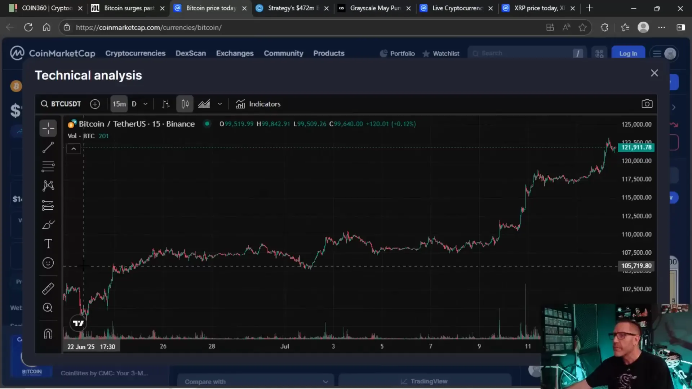
Task: Select the Text annotation tool
Action: click(48, 244)
